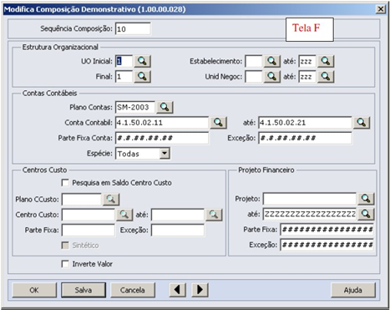
Task: Click the Unid Negoc até zzz field
Action: pyautogui.click(x=307, y=77)
